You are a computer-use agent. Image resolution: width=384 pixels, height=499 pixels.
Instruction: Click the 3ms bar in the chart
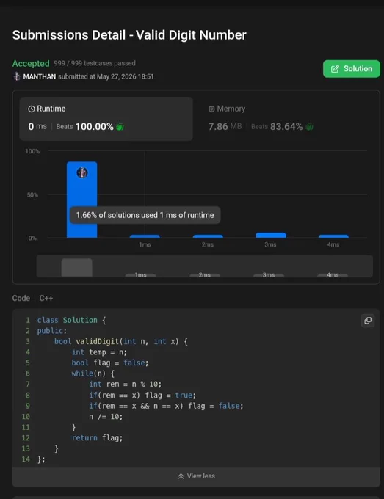coord(271,235)
